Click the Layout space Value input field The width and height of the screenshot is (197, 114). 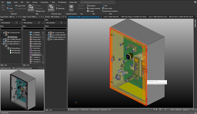point(11,29)
